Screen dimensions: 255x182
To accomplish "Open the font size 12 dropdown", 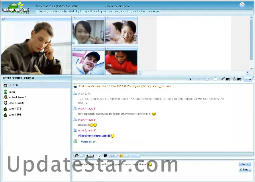I will click(113, 156).
